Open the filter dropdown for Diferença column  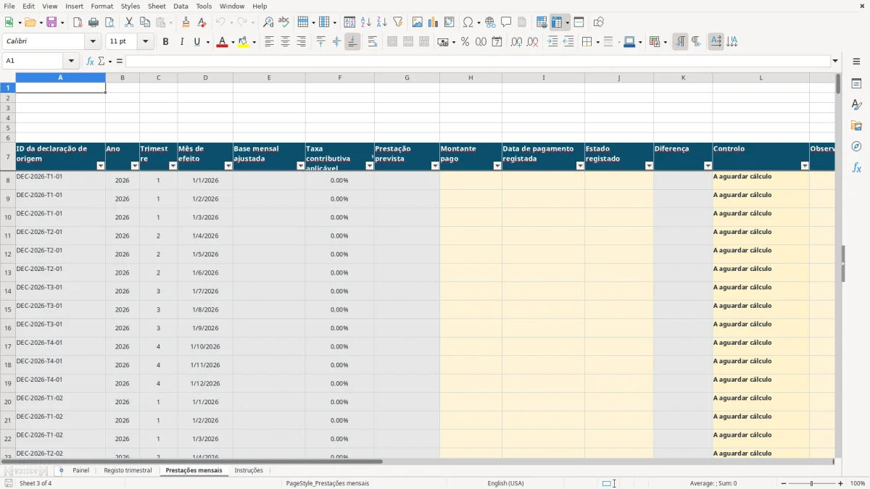click(708, 166)
